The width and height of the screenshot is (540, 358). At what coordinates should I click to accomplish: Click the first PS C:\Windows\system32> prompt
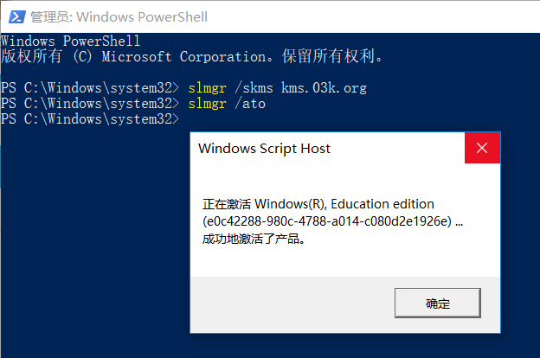[x=90, y=88]
